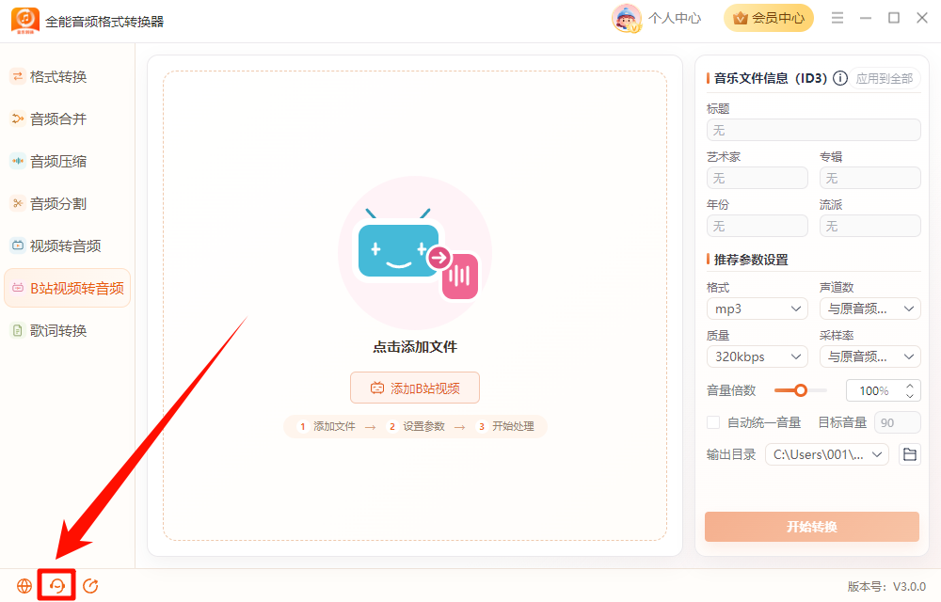Click step 1 添加文件 label
Screen dimensions: 941x602
[x=334, y=426]
